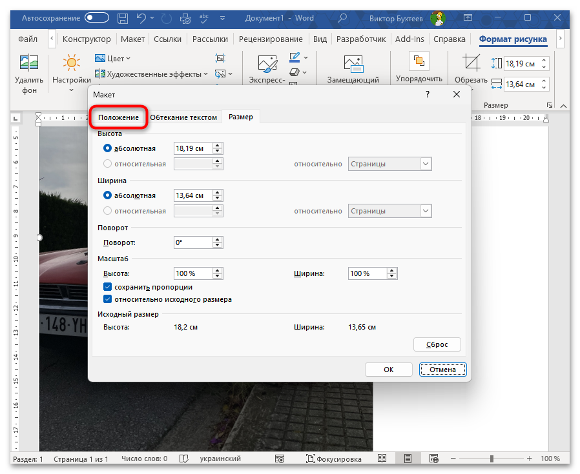Click proofing book icon in status bar

click(184, 459)
